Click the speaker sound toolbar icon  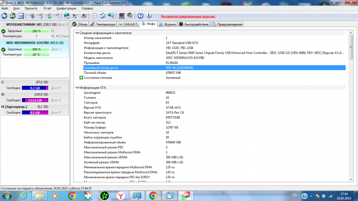[x=130, y=16]
